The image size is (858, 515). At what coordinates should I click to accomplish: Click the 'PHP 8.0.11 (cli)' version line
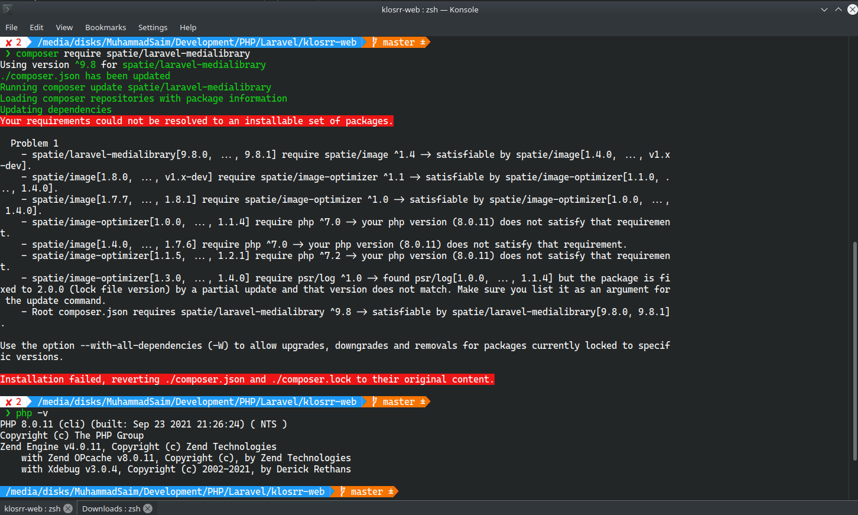point(144,424)
